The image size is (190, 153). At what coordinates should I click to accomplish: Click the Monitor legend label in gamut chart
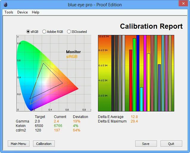pos(74,52)
